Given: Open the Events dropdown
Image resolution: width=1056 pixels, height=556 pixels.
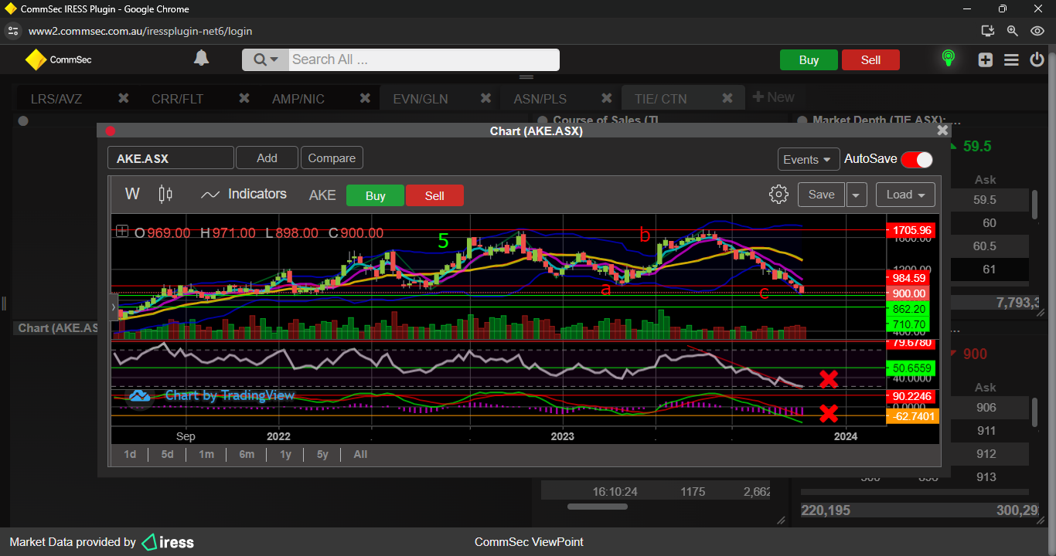Looking at the screenshot, I should pos(808,159).
